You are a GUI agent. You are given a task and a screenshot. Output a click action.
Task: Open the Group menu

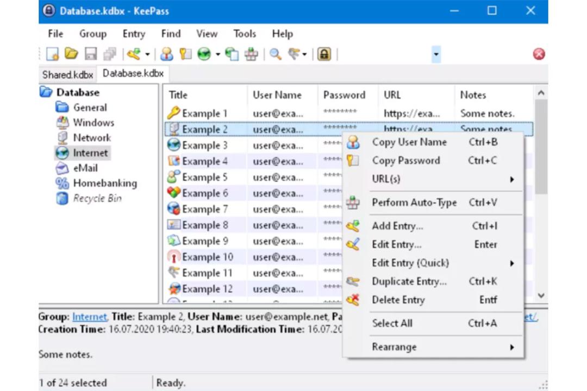click(93, 34)
